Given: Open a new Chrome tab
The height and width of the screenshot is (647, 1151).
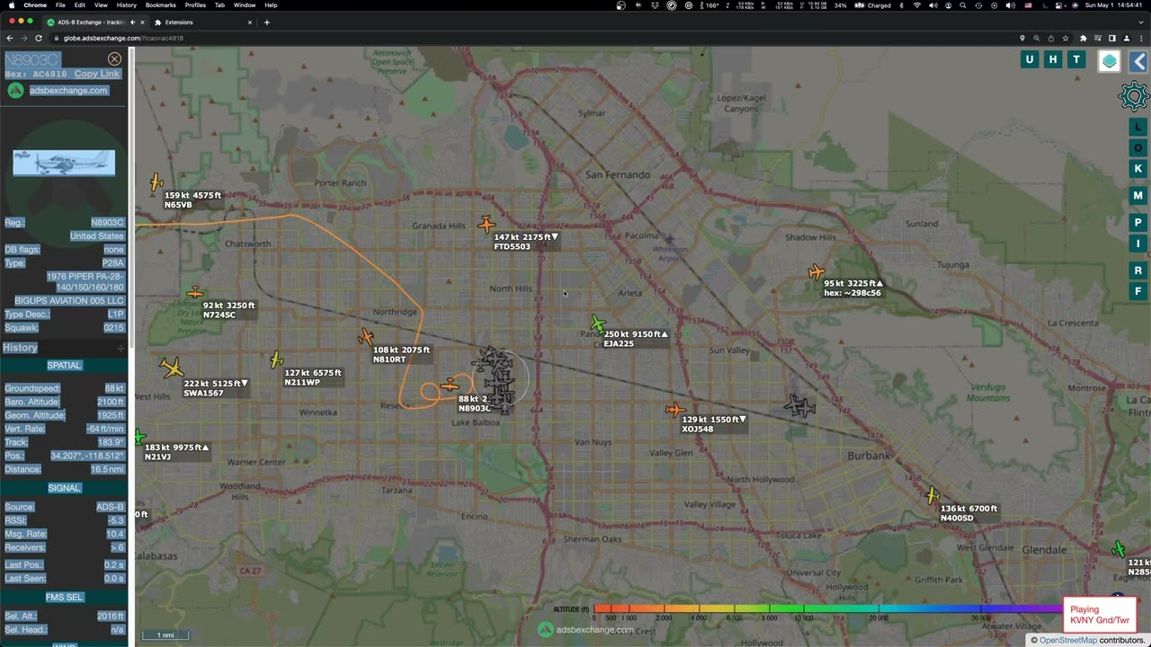Looking at the screenshot, I should tap(267, 22).
